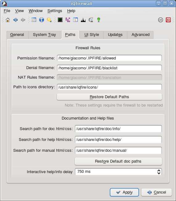Image resolution: width=176 pixels, height=201 pixels.
Task: Click Restore Default Paths button
Action: point(109,97)
